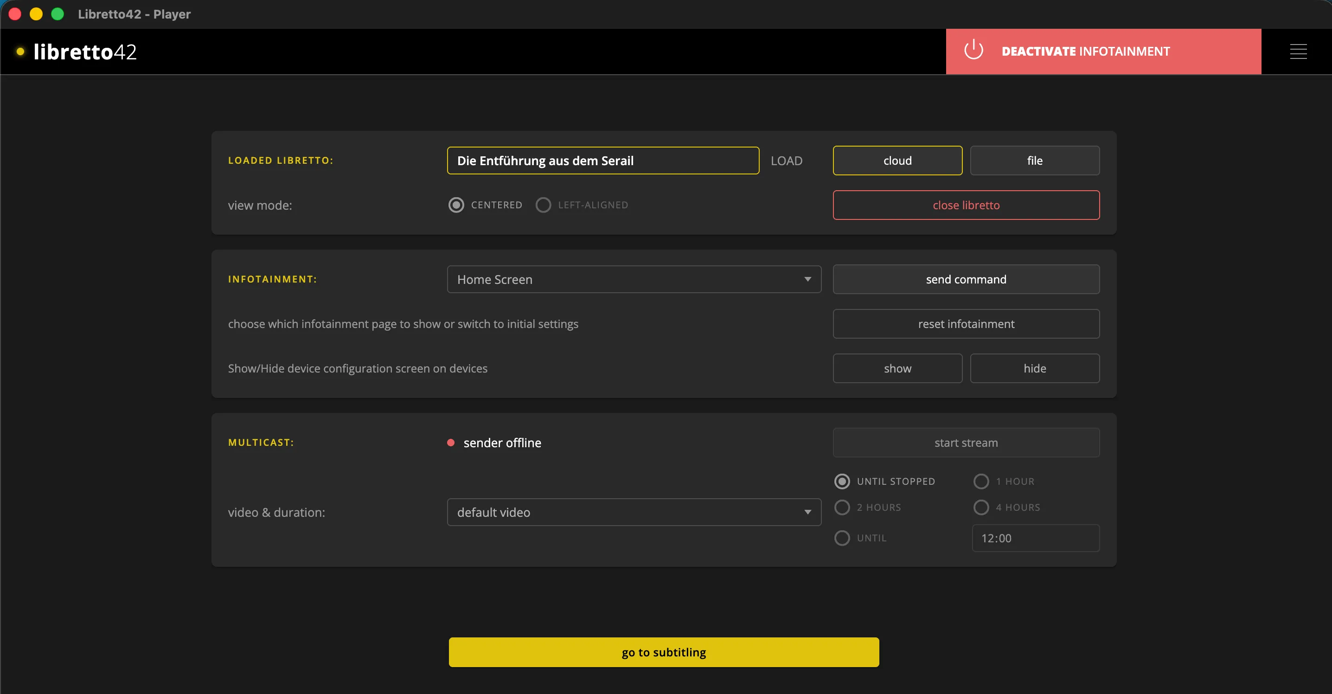Go to subtitling with the yellow button
Screen dimensions: 1332x694
(x=663, y=652)
